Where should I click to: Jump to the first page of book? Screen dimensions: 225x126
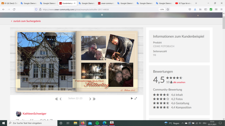[56, 99]
